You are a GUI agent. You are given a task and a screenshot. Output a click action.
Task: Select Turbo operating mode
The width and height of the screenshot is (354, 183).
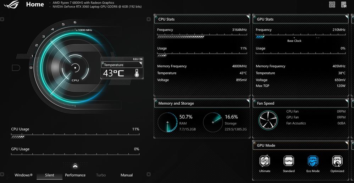click(x=101, y=175)
